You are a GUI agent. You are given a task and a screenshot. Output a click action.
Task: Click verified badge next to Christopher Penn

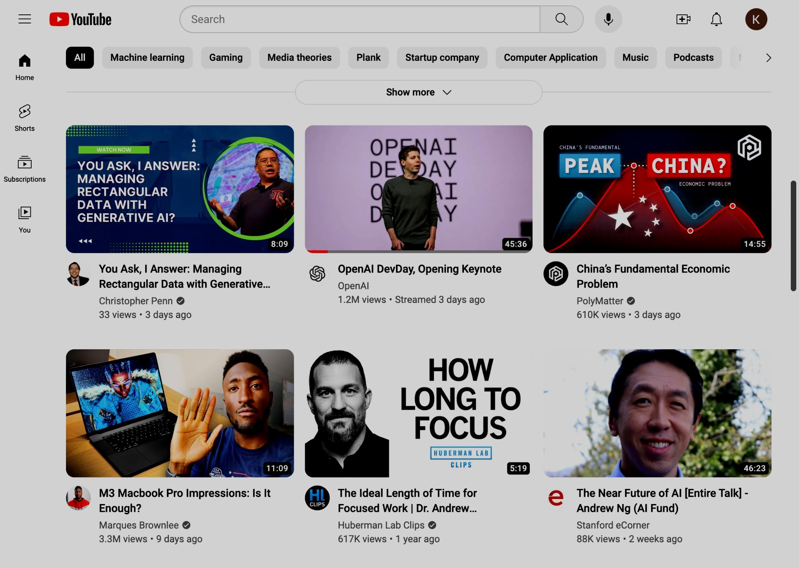point(180,301)
